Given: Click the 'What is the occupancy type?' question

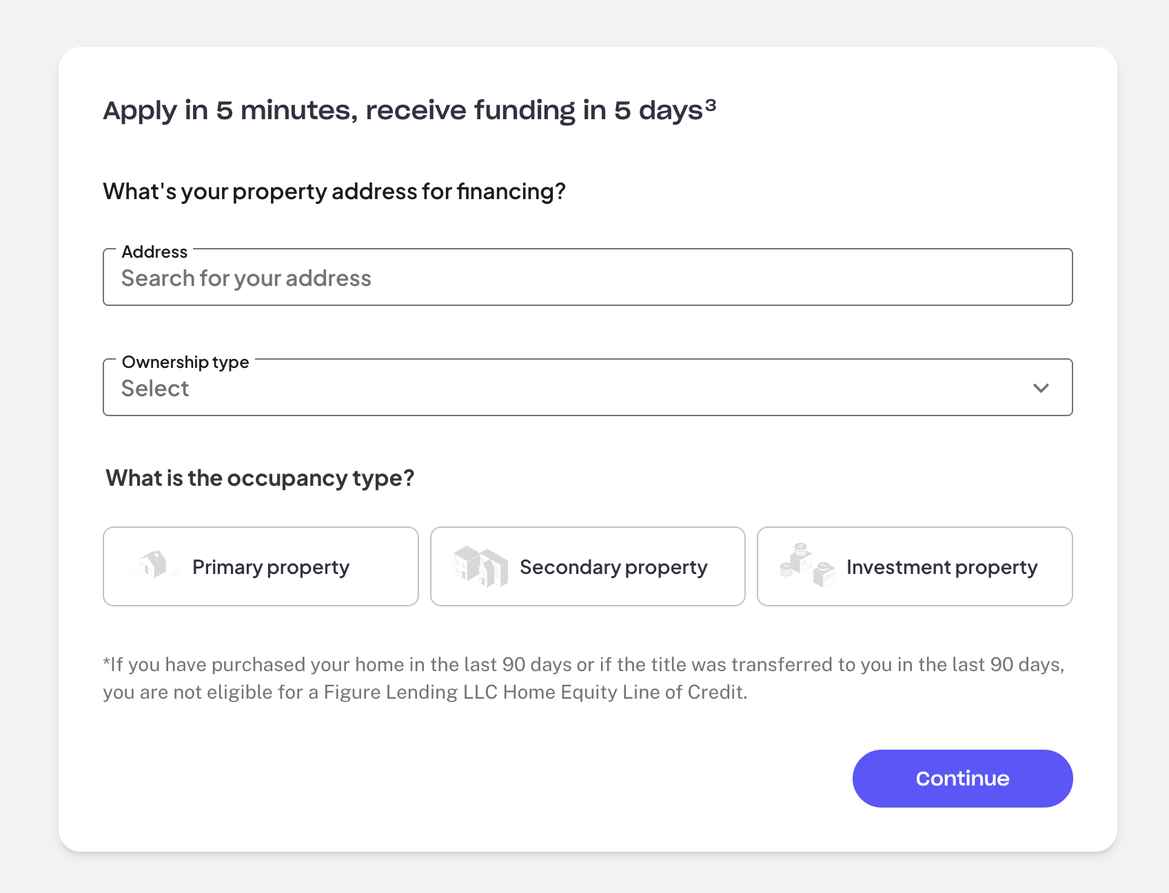Looking at the screenshot, I should point(260,478).
